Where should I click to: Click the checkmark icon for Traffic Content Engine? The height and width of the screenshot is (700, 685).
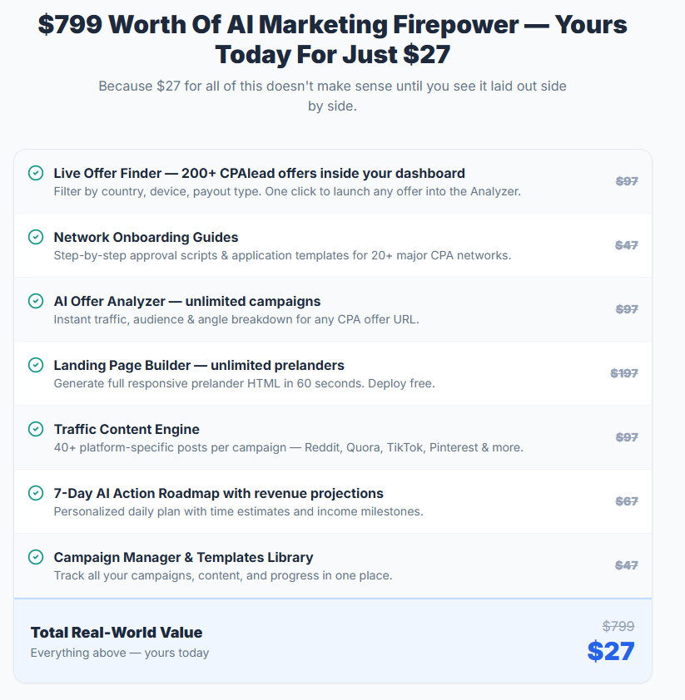pos(36,429)
